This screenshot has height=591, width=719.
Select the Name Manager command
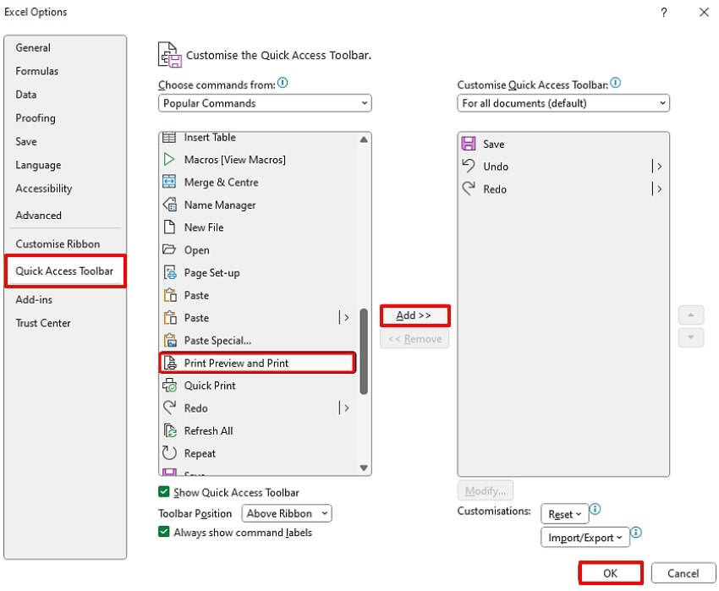[220, 205]
